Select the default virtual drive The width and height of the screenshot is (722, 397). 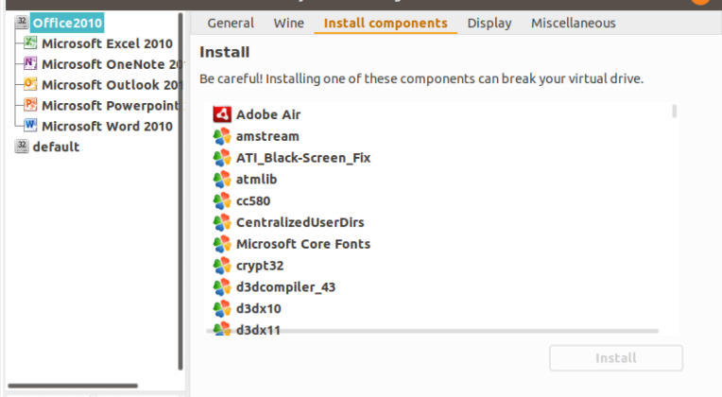56,147
